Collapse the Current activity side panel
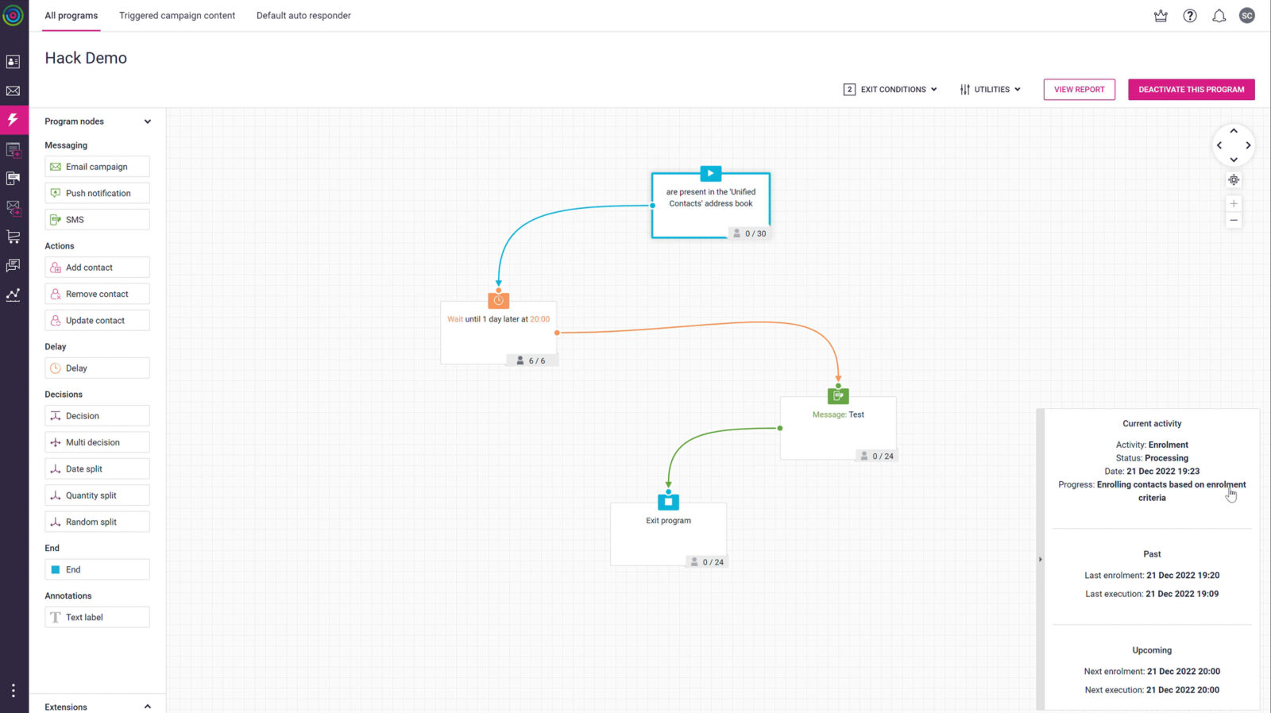Image resolution: width=1271 pixels, height=713 pixels. point(1040,560)
